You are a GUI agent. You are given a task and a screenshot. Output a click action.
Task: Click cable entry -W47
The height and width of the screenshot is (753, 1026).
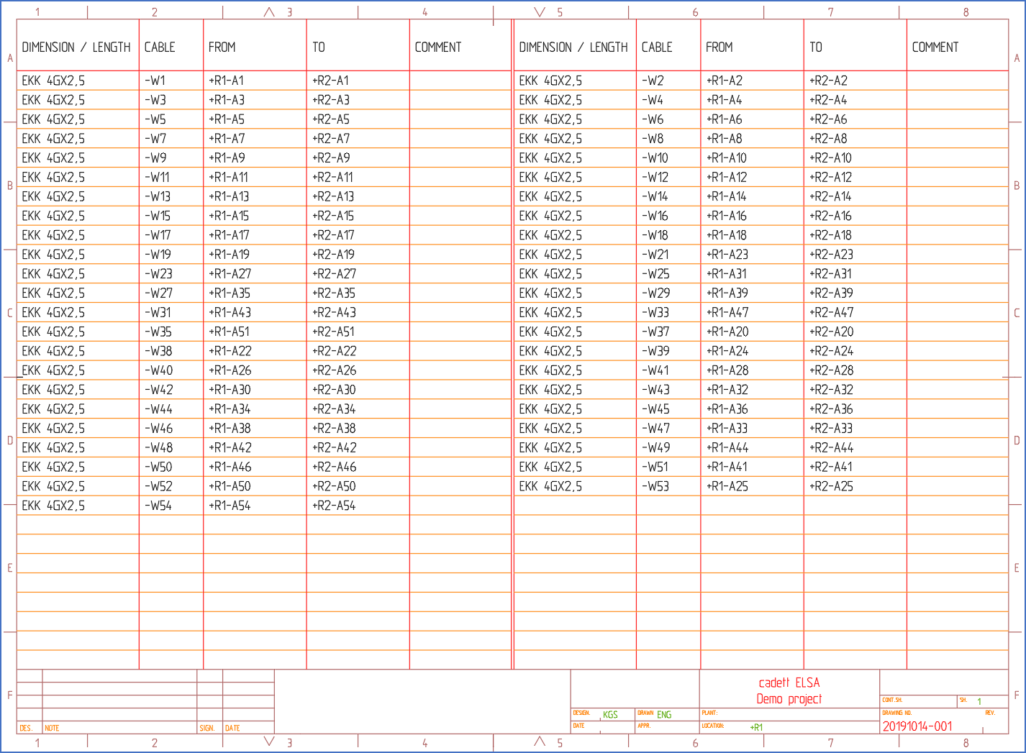(x=655, y=430)
